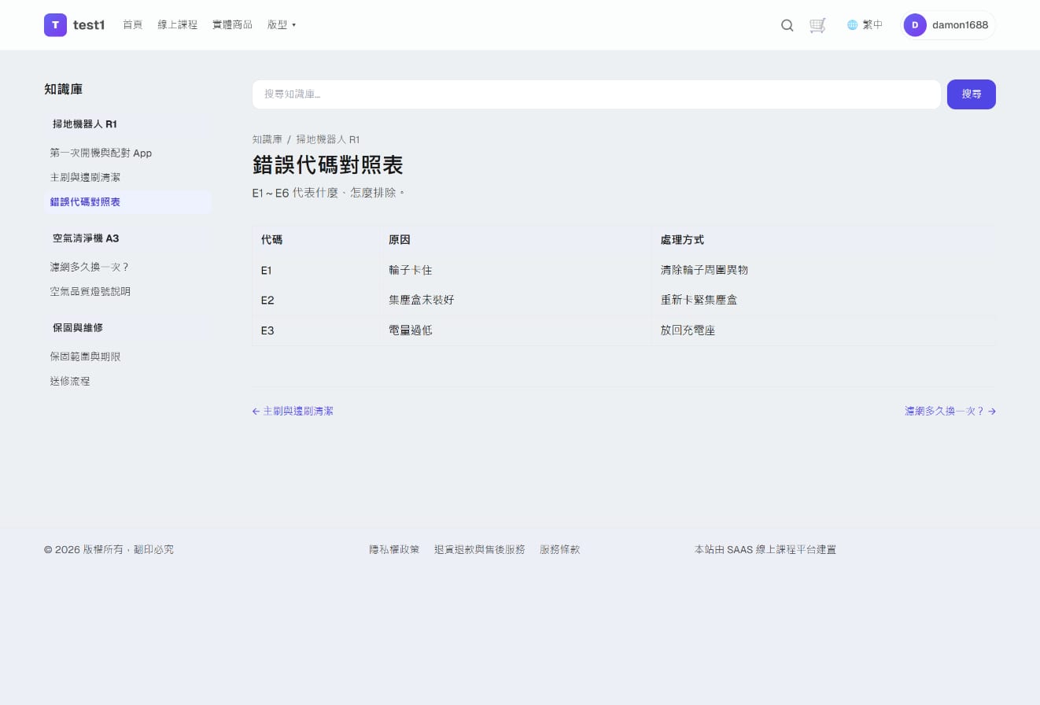Go to previous article 主刷與邊刷清潔 link

(293, 412)
